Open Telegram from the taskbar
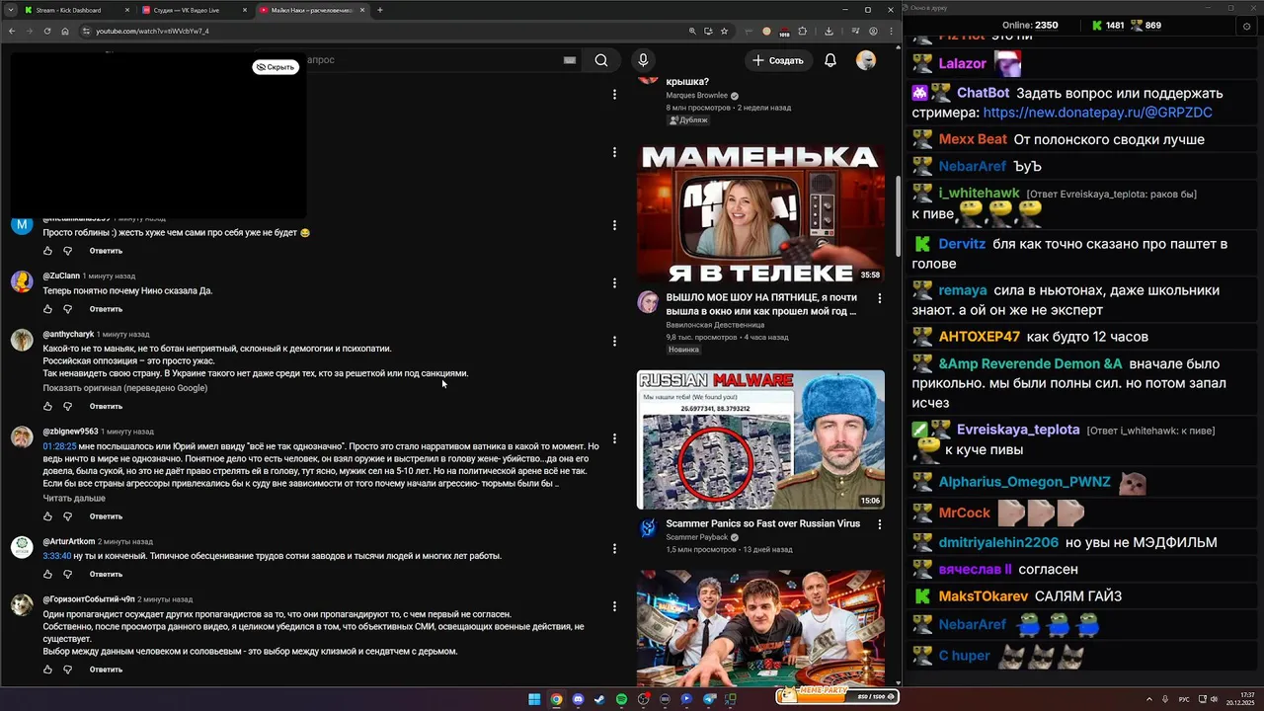This screenshot has height=711, width=1264. click(x=709, y=699)
